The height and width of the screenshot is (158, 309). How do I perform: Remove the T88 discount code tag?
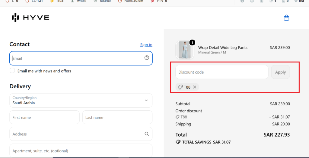point(195,87)
